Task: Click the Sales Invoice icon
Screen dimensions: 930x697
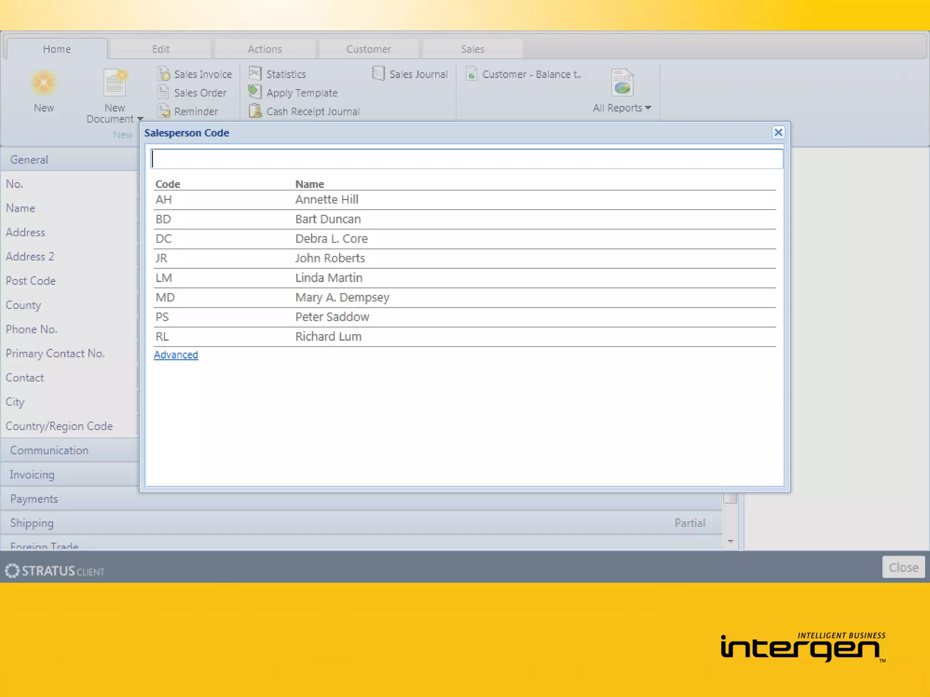Action: coord(164,74)
